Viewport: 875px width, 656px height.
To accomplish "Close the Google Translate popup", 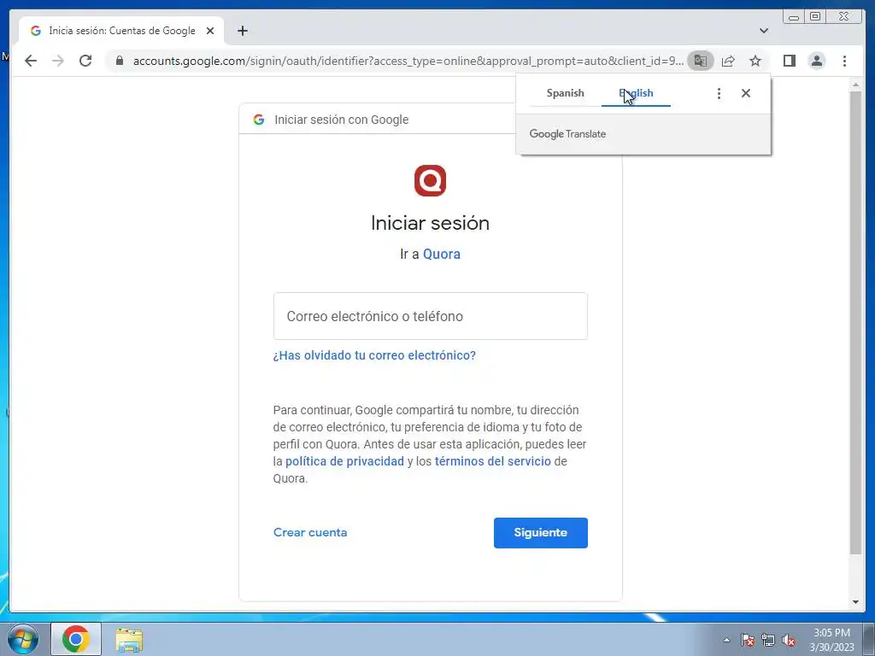I will click(745, 93).
